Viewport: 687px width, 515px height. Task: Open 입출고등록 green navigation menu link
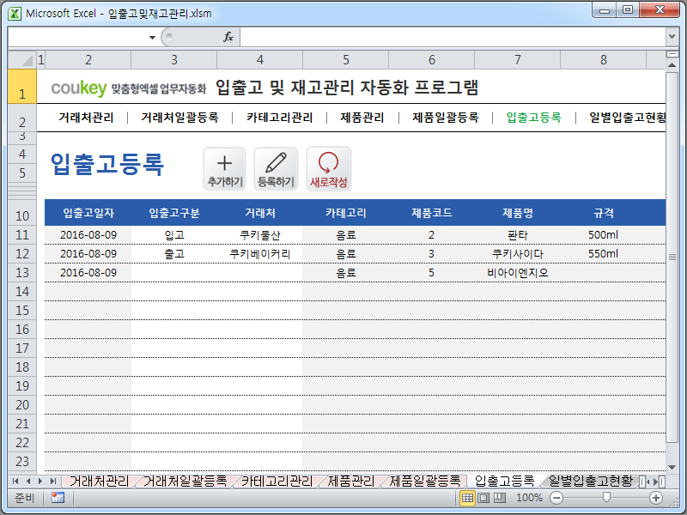[533, 118]
